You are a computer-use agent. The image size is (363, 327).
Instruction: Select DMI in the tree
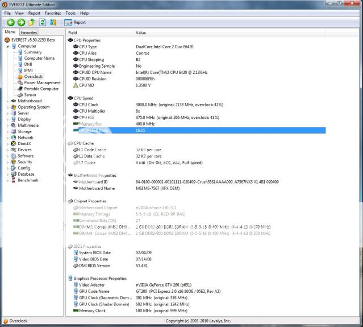point(28,64)
